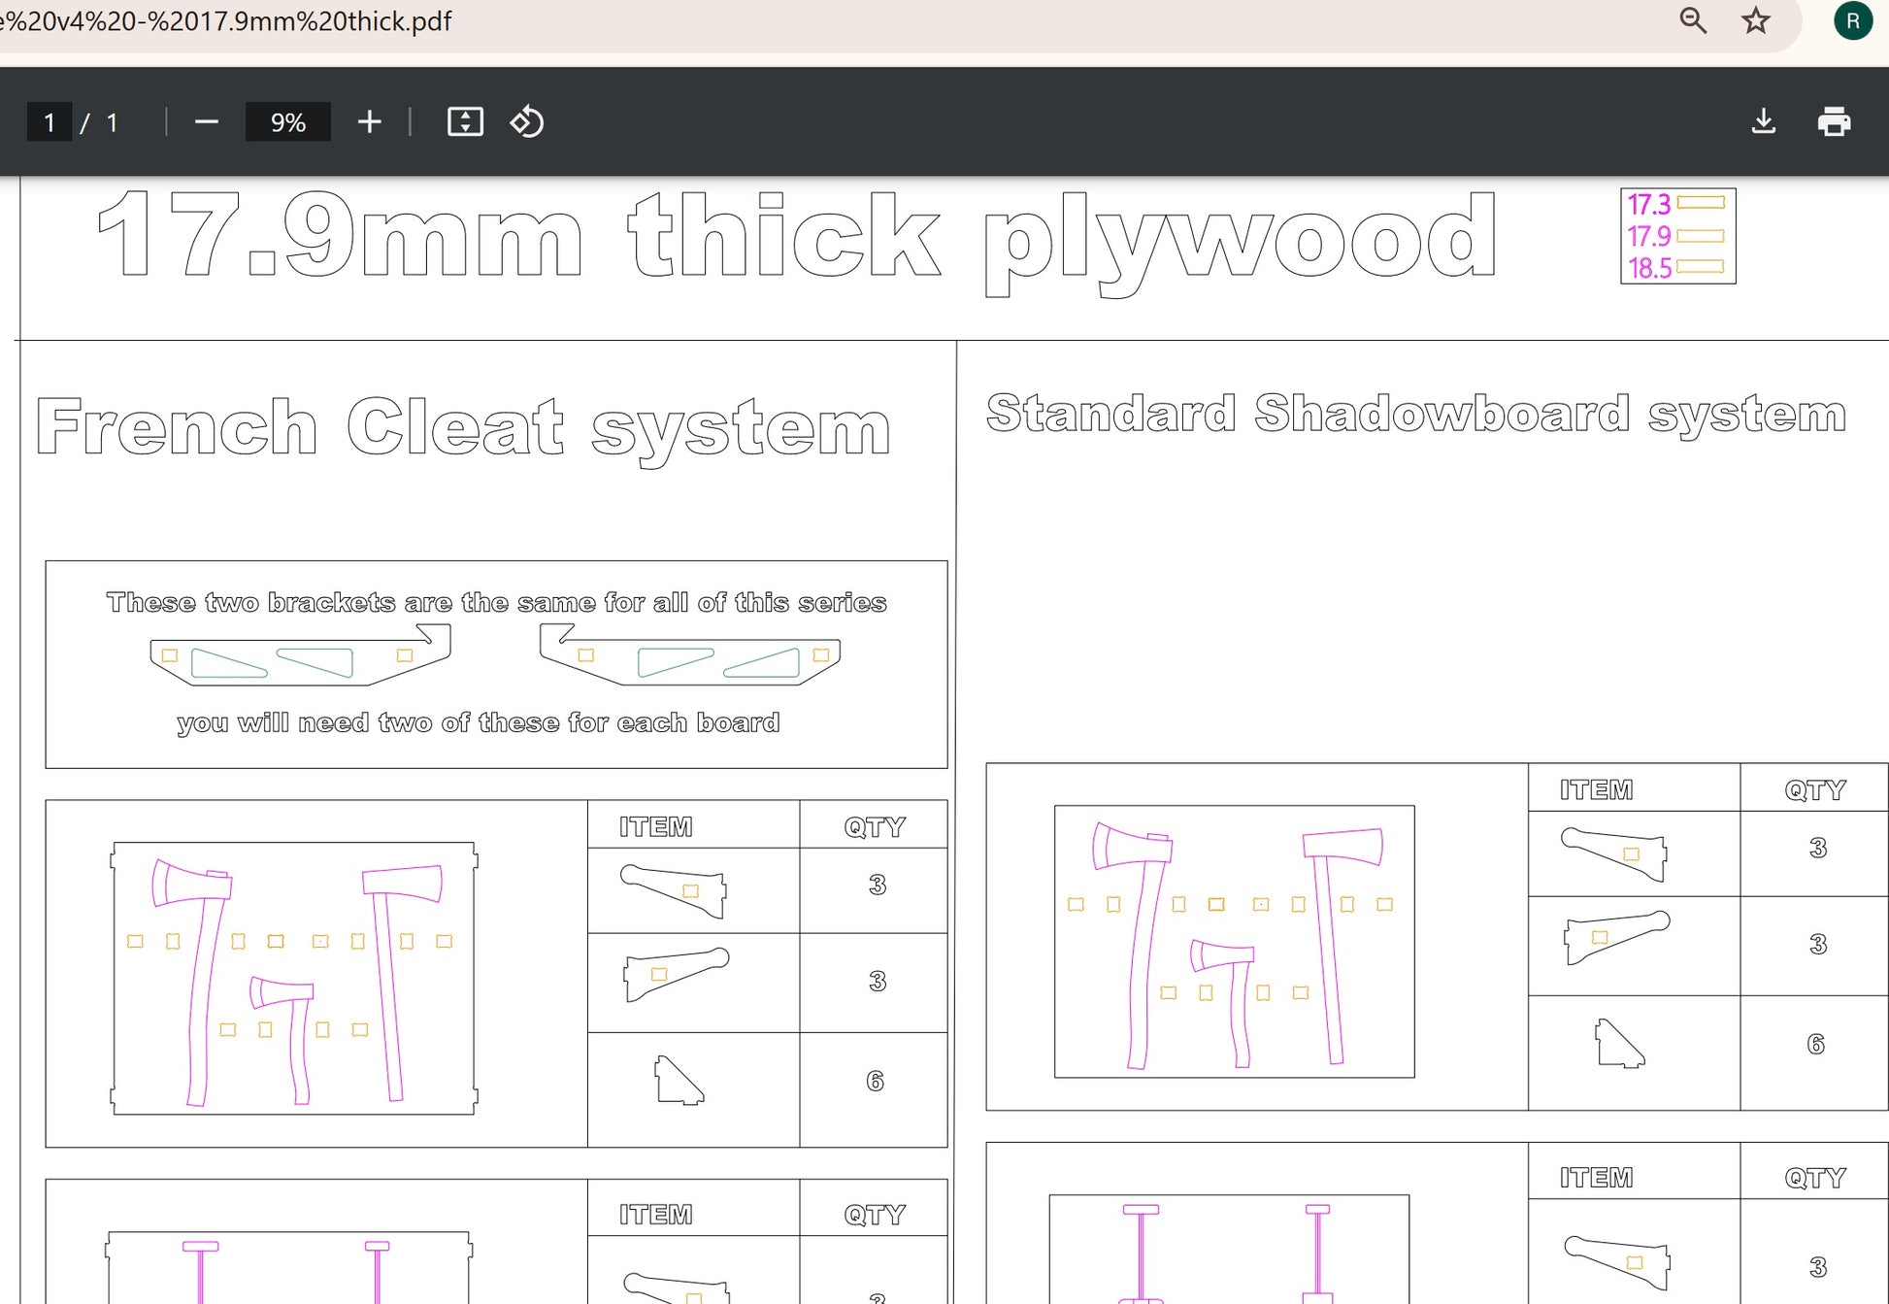Click the zoom out minus button
Viewport: 1889px width, 1304px height.
click(x=206, y=122)
